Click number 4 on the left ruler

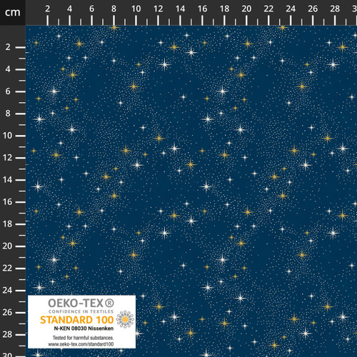click(x=8, y=69)
